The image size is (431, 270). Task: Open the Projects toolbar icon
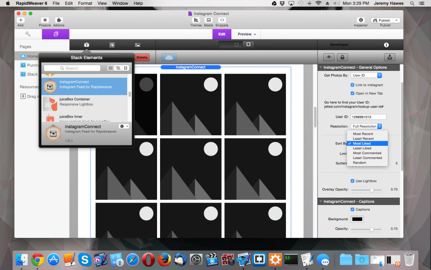point(45,20)
